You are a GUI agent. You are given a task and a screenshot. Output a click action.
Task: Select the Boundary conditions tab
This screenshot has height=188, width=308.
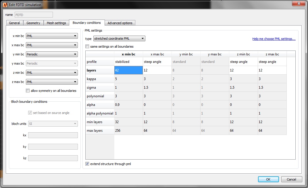(87, 23)
